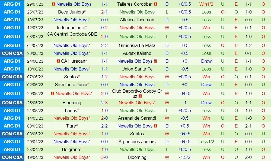Open the Gimnasia La Plata team link
The width and height of the screenshot is (271, 161).
tap(137, 46)
